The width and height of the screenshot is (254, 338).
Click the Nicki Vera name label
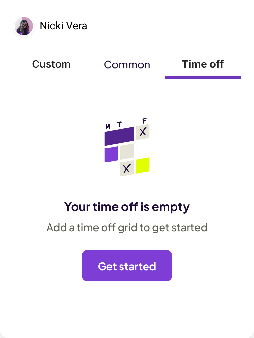[x=63, y=26]
